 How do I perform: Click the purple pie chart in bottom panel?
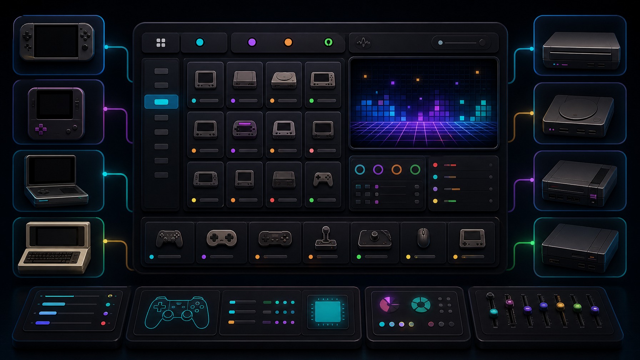pos(389,305)
